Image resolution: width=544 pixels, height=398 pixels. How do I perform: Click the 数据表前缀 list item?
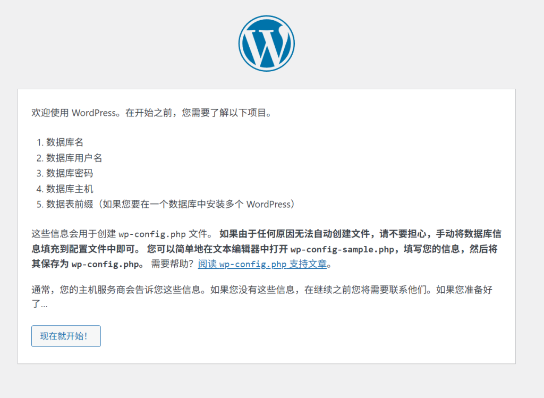(x=170, y=204)
